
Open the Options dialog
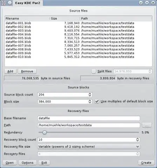28,163
